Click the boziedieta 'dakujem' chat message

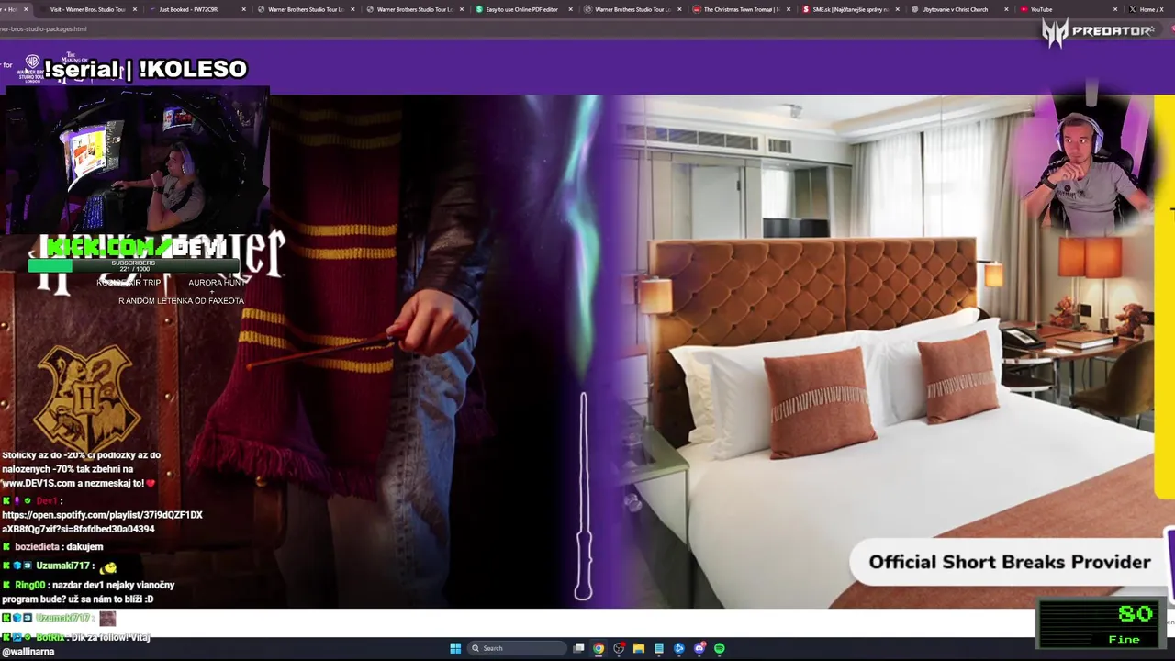click(x=53, y=546)
